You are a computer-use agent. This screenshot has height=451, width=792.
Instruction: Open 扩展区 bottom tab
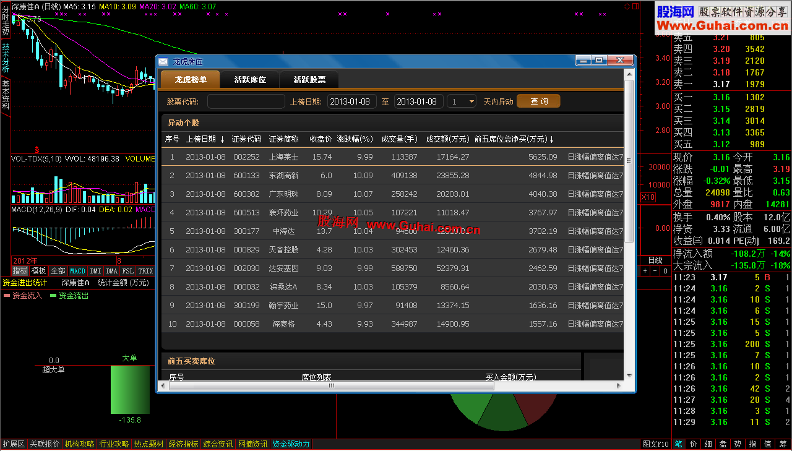pyautogui.click(x=14, y=444)
